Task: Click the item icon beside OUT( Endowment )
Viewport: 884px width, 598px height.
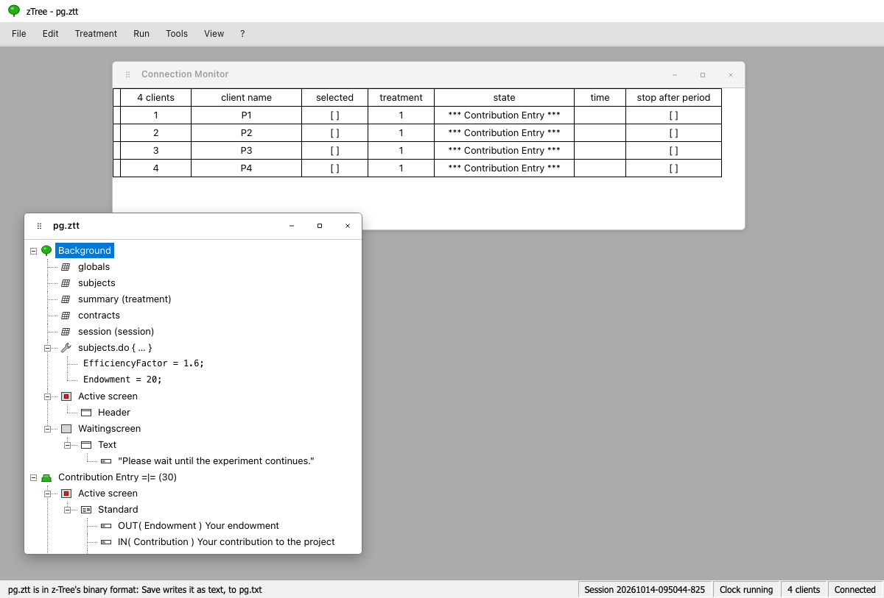Action: tap(106, 526)
